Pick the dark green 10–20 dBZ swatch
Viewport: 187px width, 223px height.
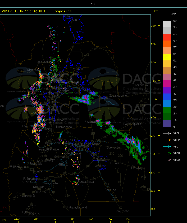click(x=167, y=117)
